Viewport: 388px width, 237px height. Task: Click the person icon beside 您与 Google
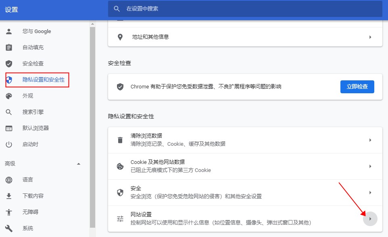point(9,31)
